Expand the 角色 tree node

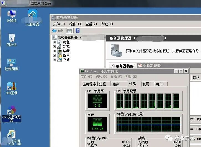[x=54, y=42]
